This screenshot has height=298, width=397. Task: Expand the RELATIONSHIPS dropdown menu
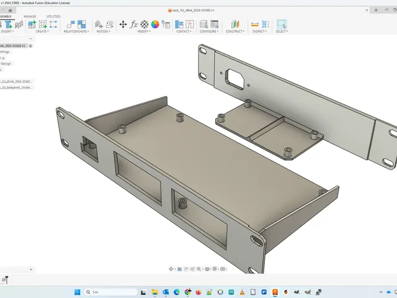pos(76,32)
